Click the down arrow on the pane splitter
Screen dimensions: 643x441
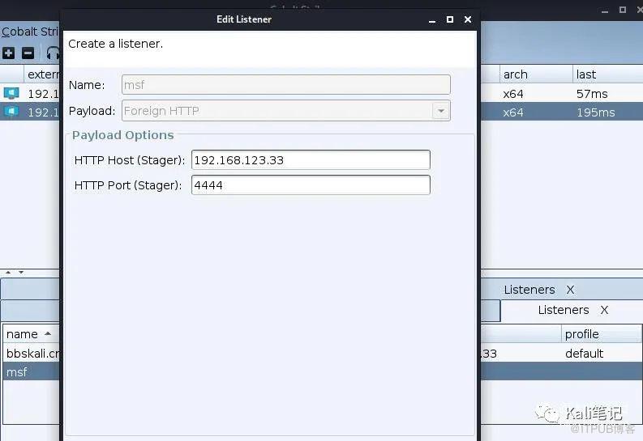21,272
